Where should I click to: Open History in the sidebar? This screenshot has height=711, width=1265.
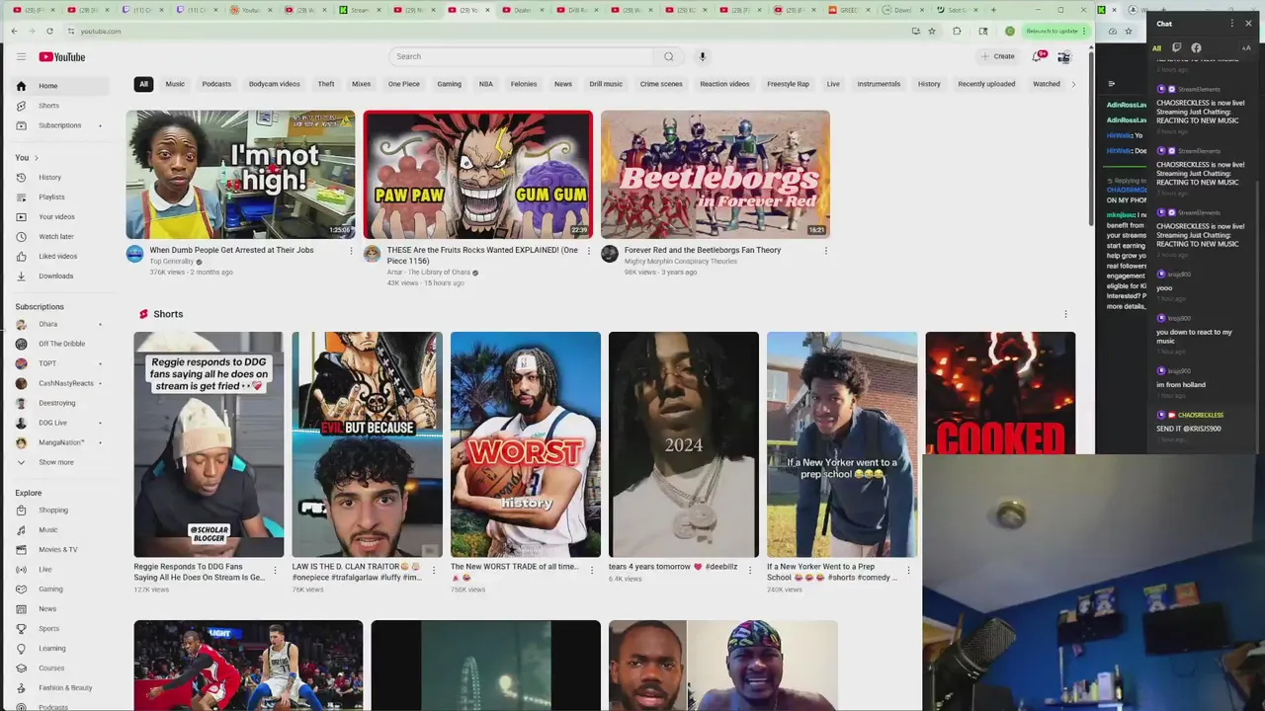click(x=59, y=177)
